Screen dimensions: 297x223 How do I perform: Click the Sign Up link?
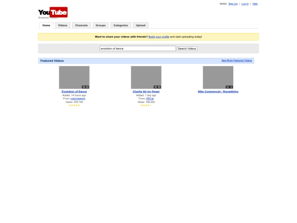[233, 4]
